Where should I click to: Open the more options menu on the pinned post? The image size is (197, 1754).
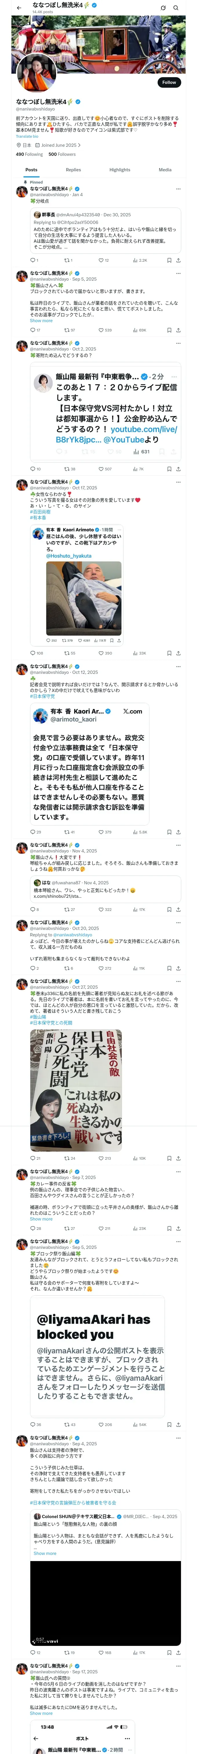tap(178, 189)
